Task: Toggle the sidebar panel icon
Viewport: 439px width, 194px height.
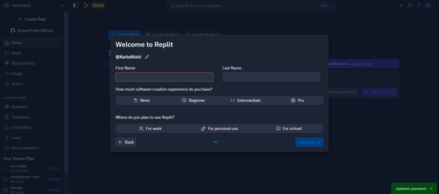Action: coord(75,5)
